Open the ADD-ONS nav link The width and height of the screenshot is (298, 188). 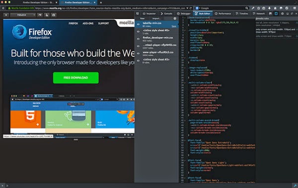click(88, 23)
